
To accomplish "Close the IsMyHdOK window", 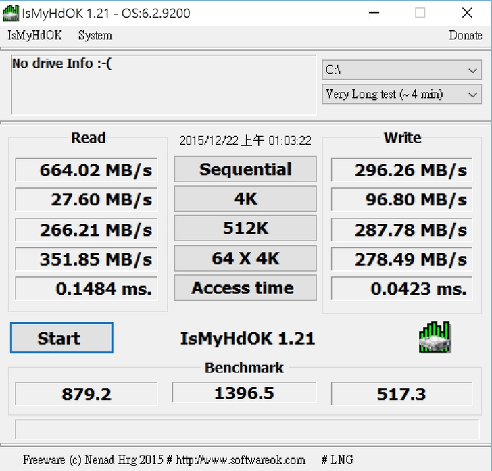I will point(467,13).
